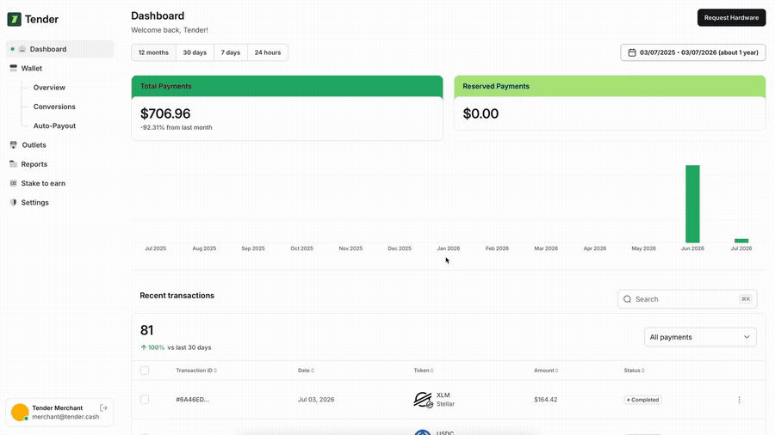Click the Completed status badge
The height and width of the screenshot is (435, 775).
click(x=642, y=400)
